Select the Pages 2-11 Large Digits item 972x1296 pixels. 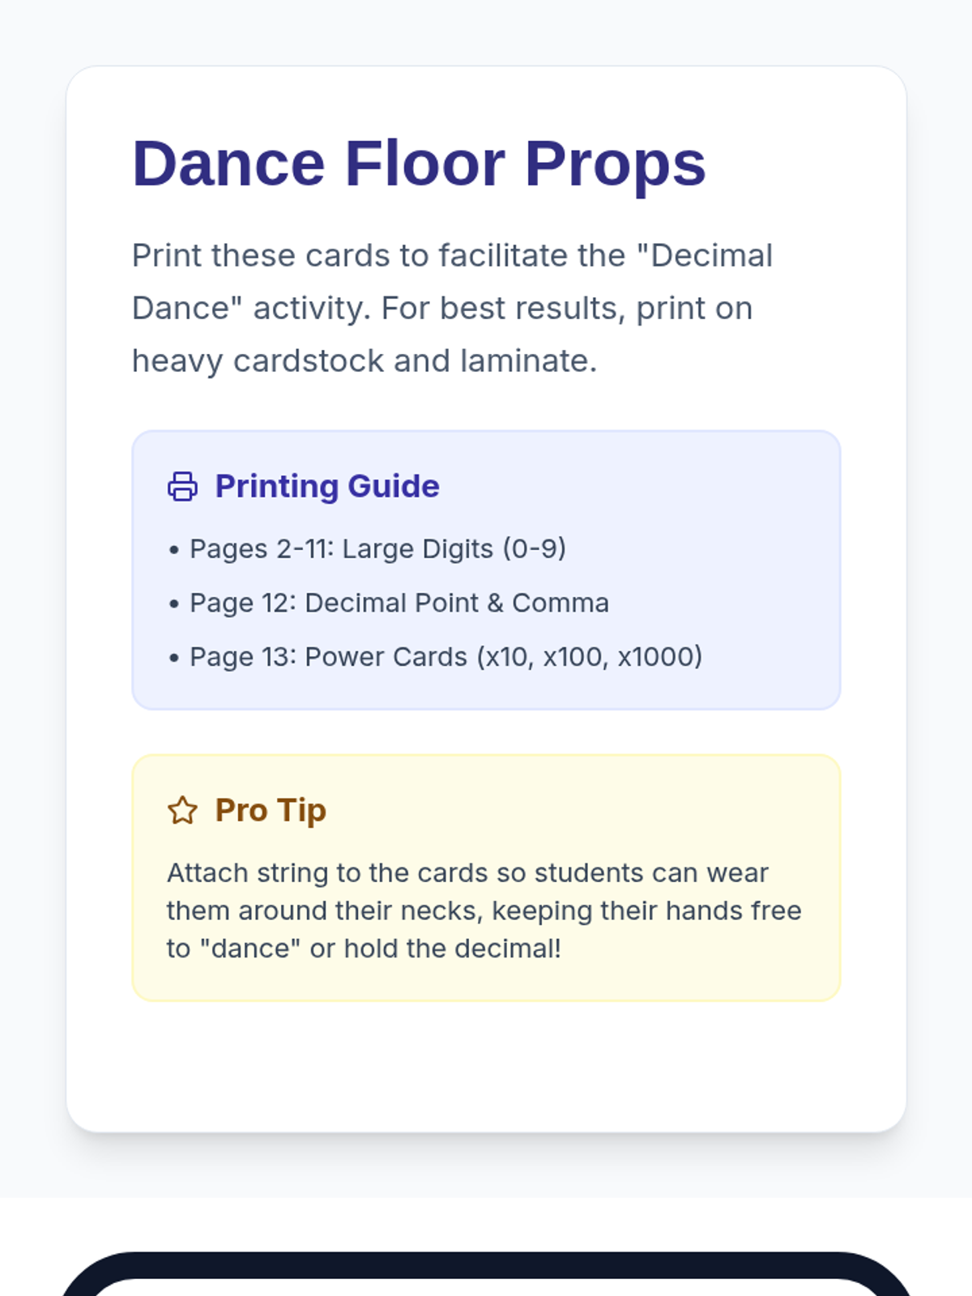click(x=377, y=549)
